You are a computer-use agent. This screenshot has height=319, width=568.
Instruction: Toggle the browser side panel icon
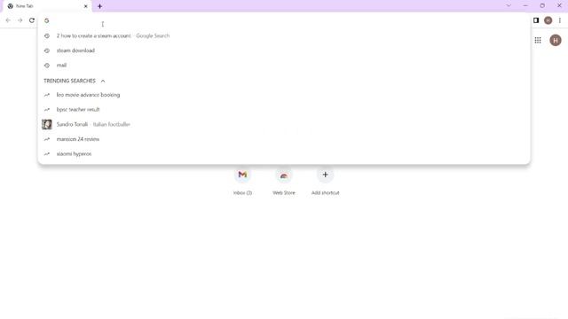[536, 20]
